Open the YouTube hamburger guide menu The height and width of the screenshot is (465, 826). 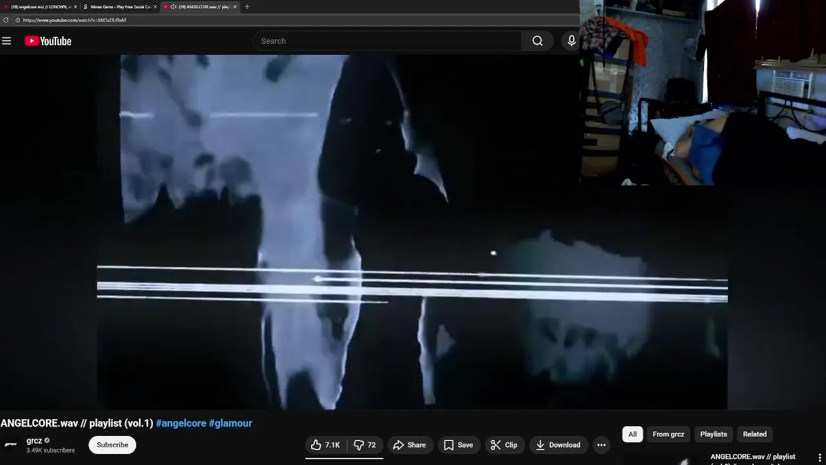point(6,41)
